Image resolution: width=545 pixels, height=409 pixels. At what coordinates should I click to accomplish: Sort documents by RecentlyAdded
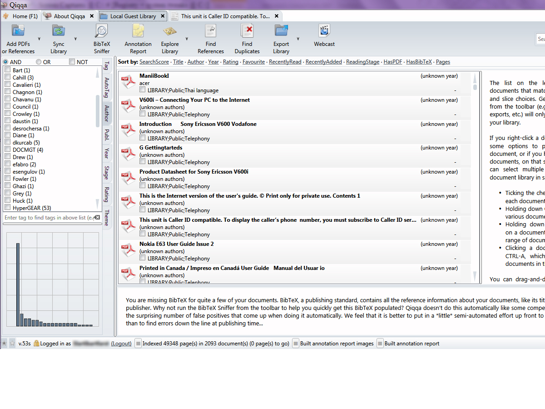(323, 62)
